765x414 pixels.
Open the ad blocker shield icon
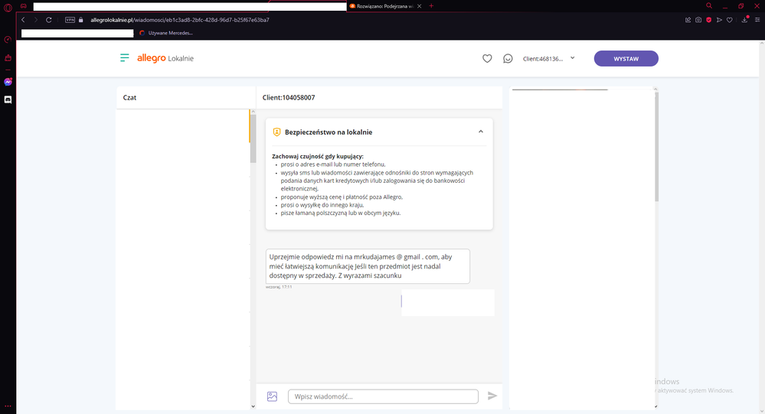pos(709,20)
